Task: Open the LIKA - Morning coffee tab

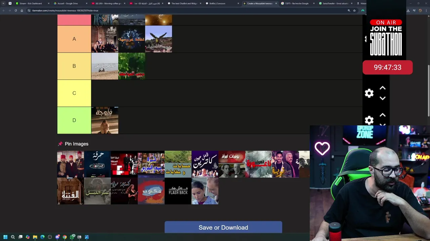Action: [108, 3]
